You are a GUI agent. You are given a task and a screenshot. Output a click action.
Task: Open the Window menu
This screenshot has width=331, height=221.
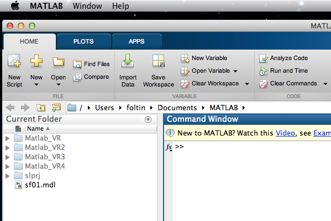coord(87,6)
